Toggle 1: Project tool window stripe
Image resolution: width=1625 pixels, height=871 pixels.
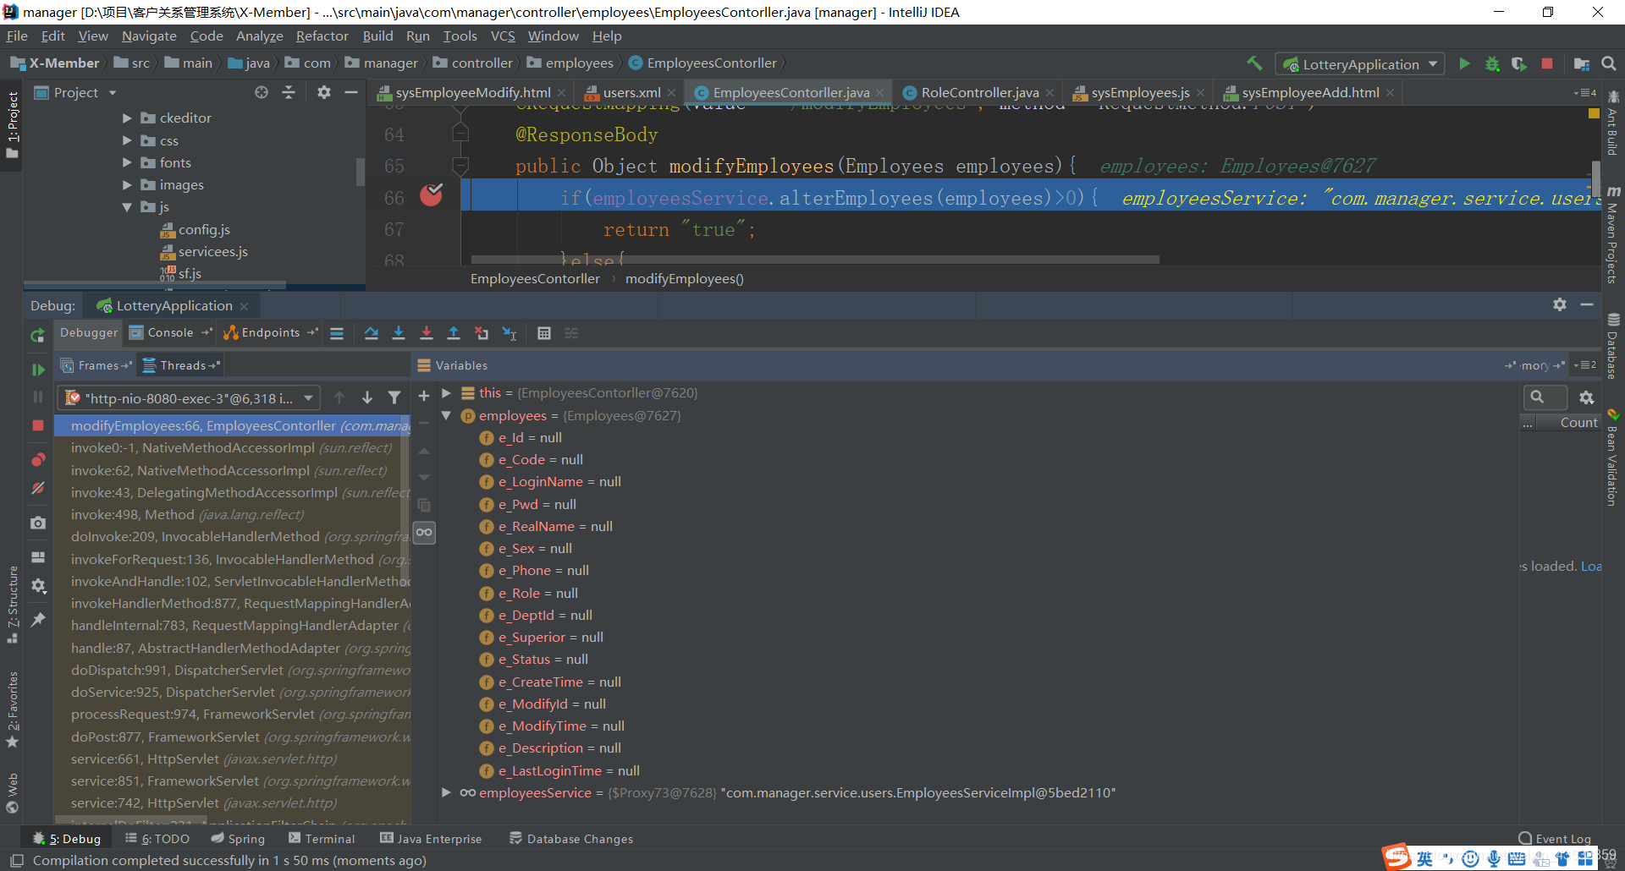click(12, 125)
